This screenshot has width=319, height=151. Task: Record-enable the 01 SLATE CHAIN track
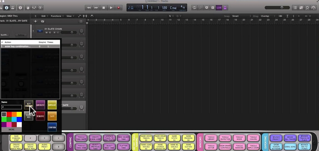click(54, 33)
